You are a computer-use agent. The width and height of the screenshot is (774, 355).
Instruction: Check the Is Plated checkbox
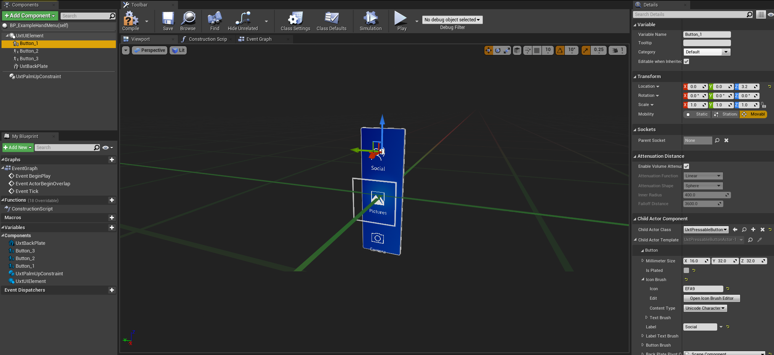coord(686,270)
